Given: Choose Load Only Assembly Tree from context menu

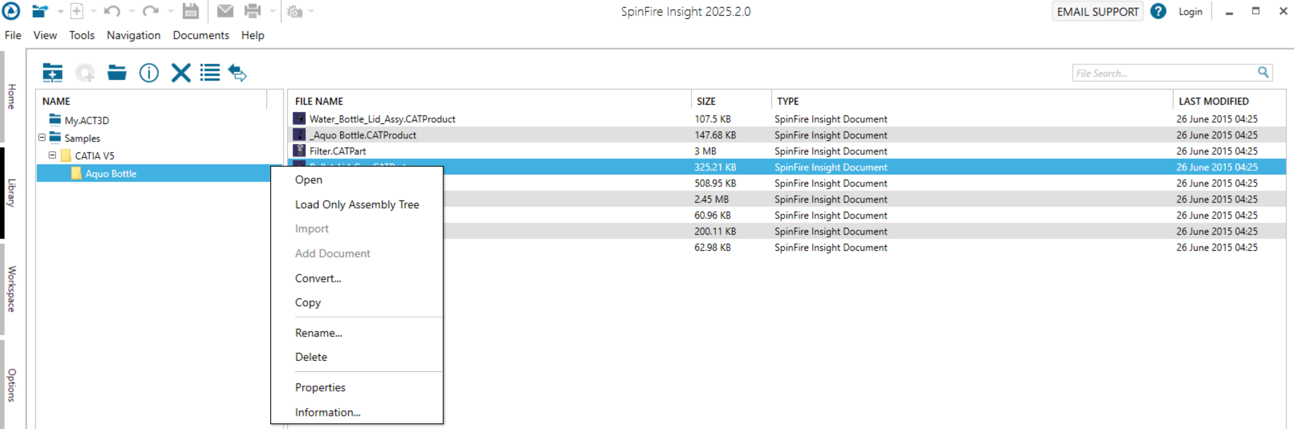Looking at the screenshot, I should pos(357,204).
